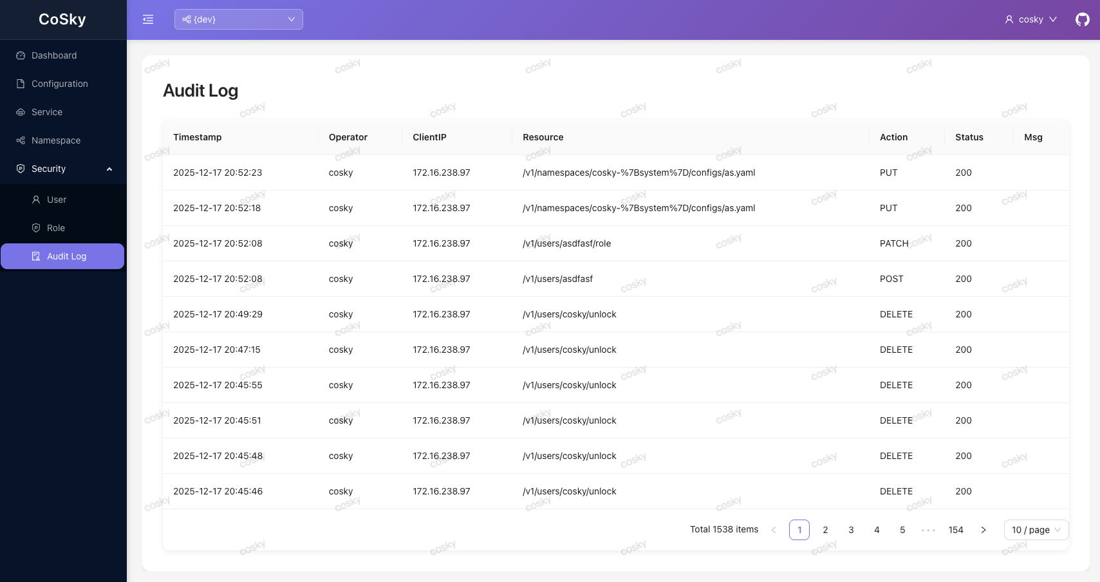
Task: Open the 10 / page size dropdown
Action: (1036, 530)
